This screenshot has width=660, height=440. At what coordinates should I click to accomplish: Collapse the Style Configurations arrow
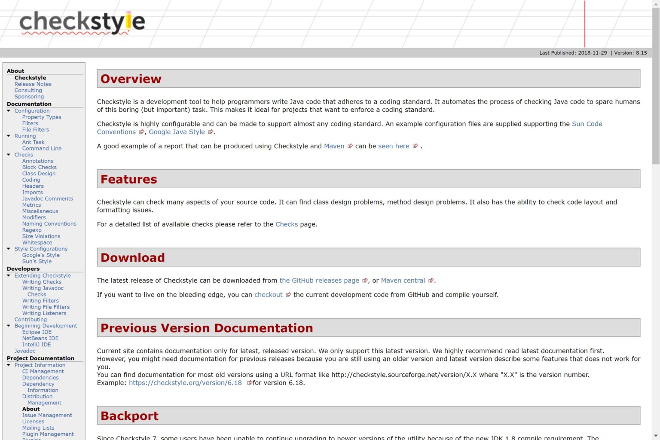tap(9, 249)
